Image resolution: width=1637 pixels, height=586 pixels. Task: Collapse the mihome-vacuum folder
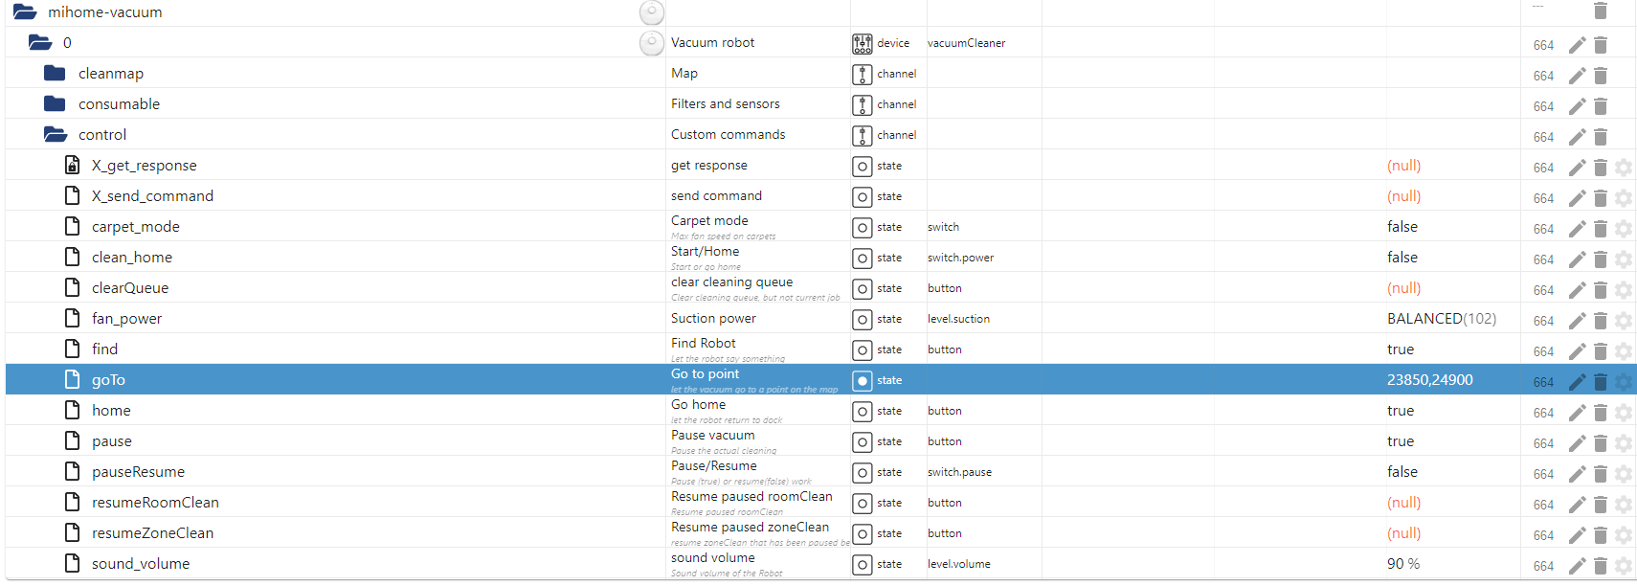(x=25, y=12)
